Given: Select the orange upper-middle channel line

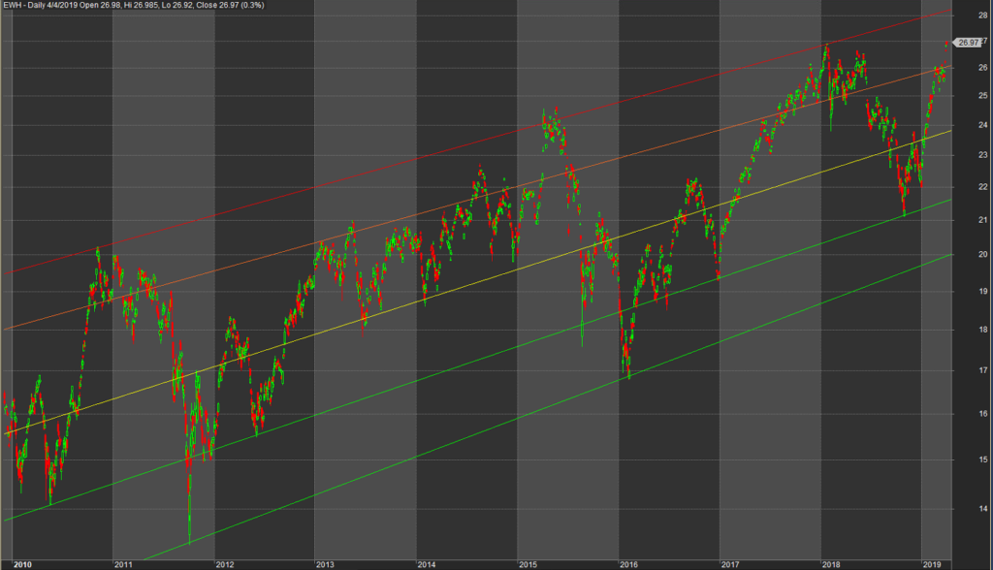Looking at the screenshot, I should click(x=478, y=198).
